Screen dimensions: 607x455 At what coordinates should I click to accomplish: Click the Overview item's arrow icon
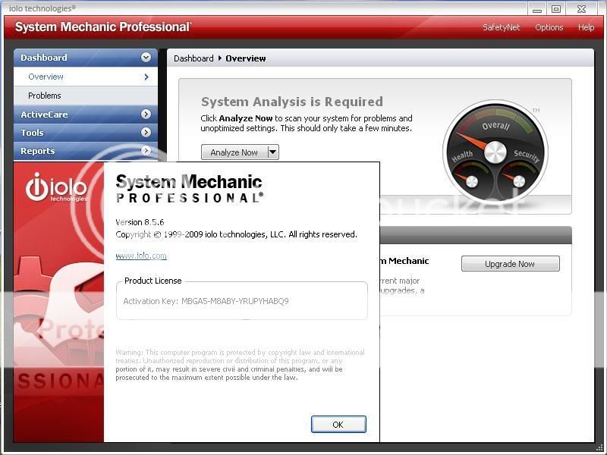coord(146,77)
